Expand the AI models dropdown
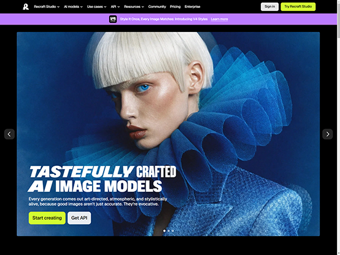Image resolution: width=340 pixels, height=255 pixels. pos(73,7)
